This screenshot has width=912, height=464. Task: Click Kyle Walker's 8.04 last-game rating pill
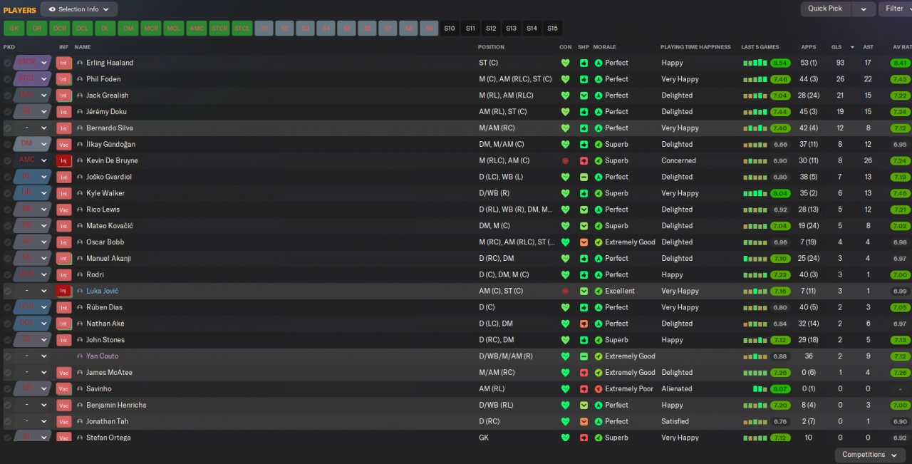coord(780,193)
